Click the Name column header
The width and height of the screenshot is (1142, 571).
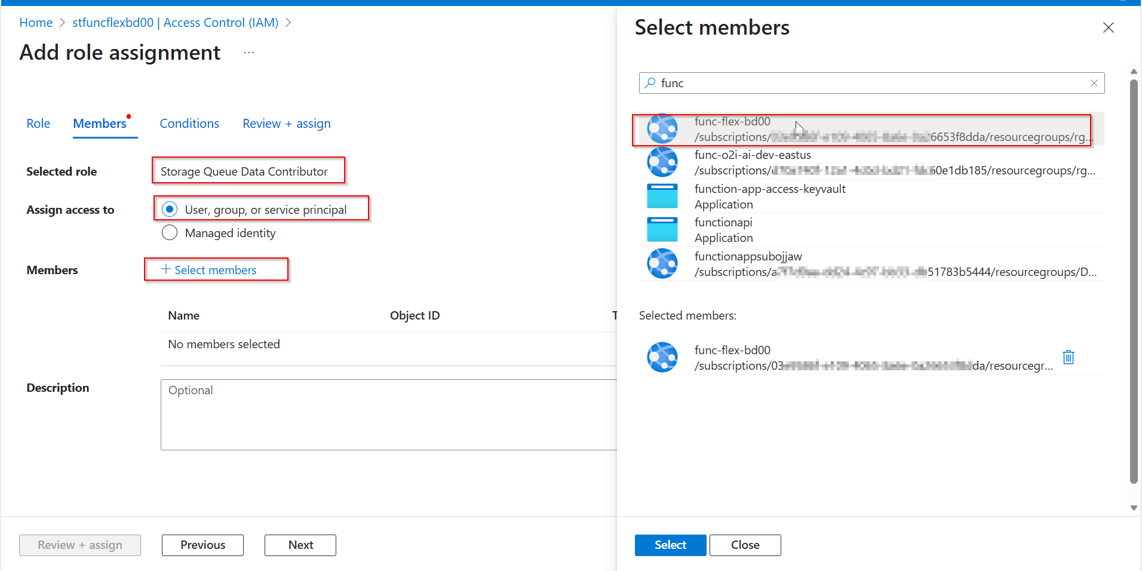pos(184,315)
